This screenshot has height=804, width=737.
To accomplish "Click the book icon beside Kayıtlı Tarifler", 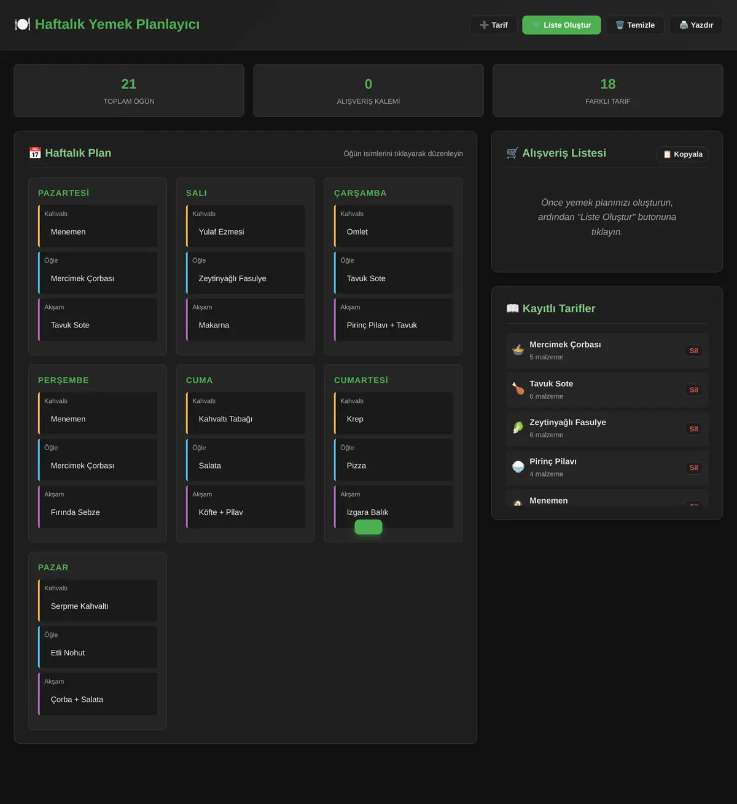I will click(512, 308).
